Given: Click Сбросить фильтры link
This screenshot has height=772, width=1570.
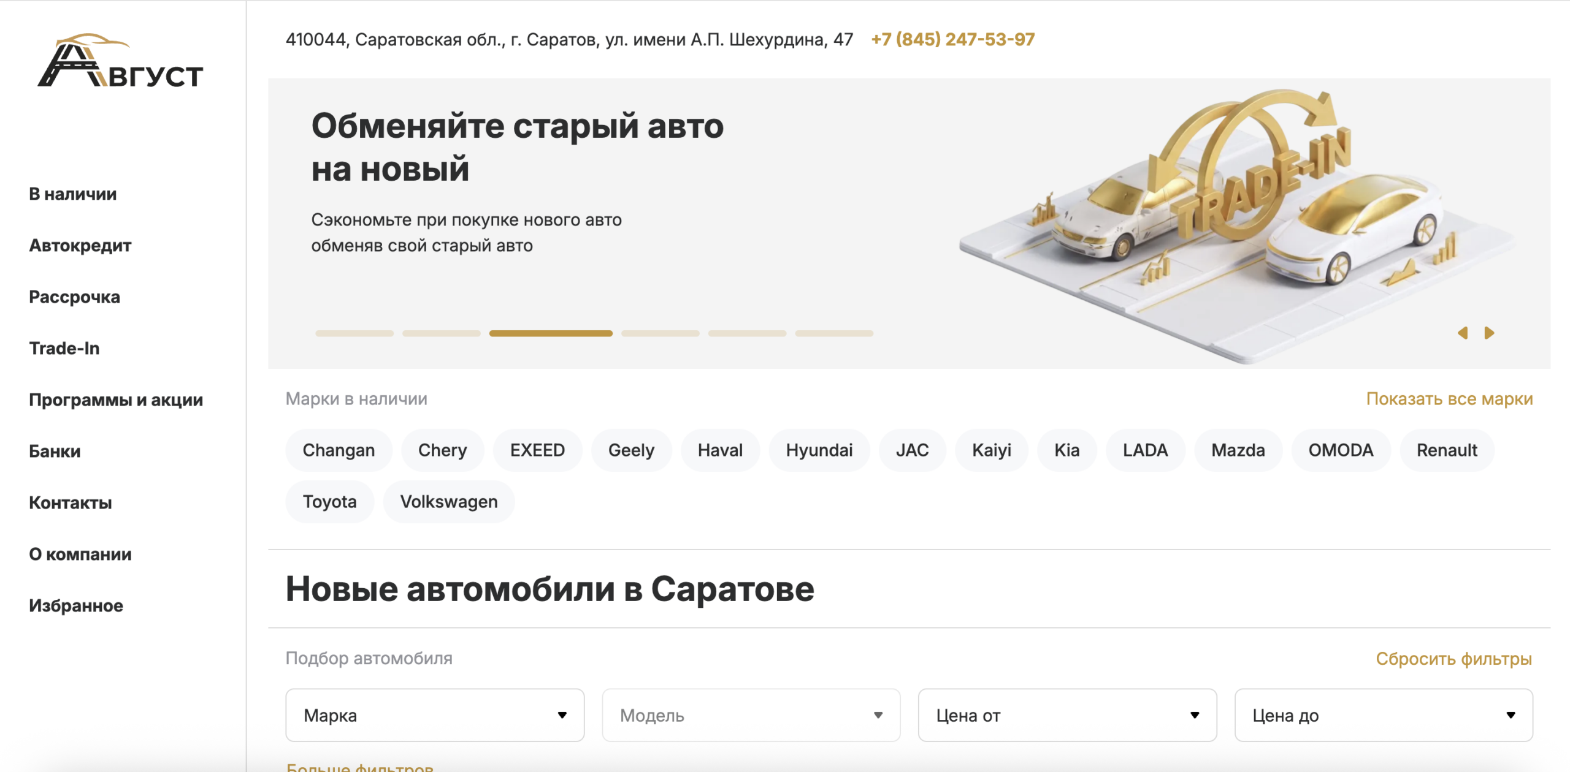Looking at the screenshot, I should click(1453, 659).
